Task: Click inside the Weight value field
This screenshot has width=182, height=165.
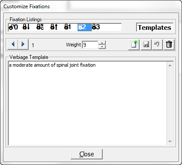Action: [x=90, y=45]
